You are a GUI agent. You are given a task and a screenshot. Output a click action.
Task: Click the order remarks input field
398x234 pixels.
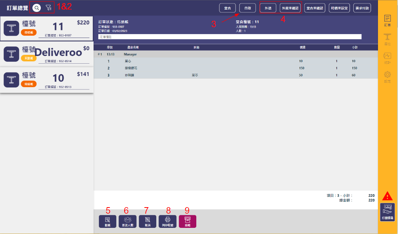click(x=230, y=37)
